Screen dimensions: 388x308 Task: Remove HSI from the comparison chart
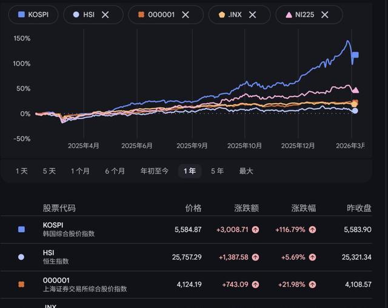pyautogui.click(x=105, y=15)
